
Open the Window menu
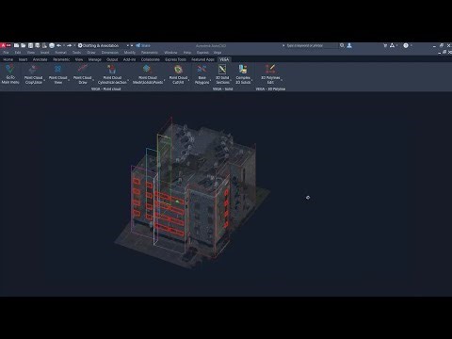(x=170, y=53)
